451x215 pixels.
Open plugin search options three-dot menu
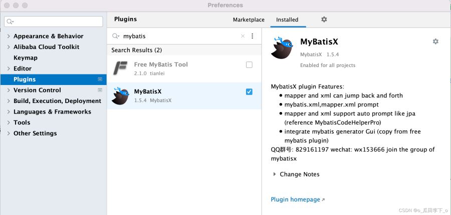point(252,36)
